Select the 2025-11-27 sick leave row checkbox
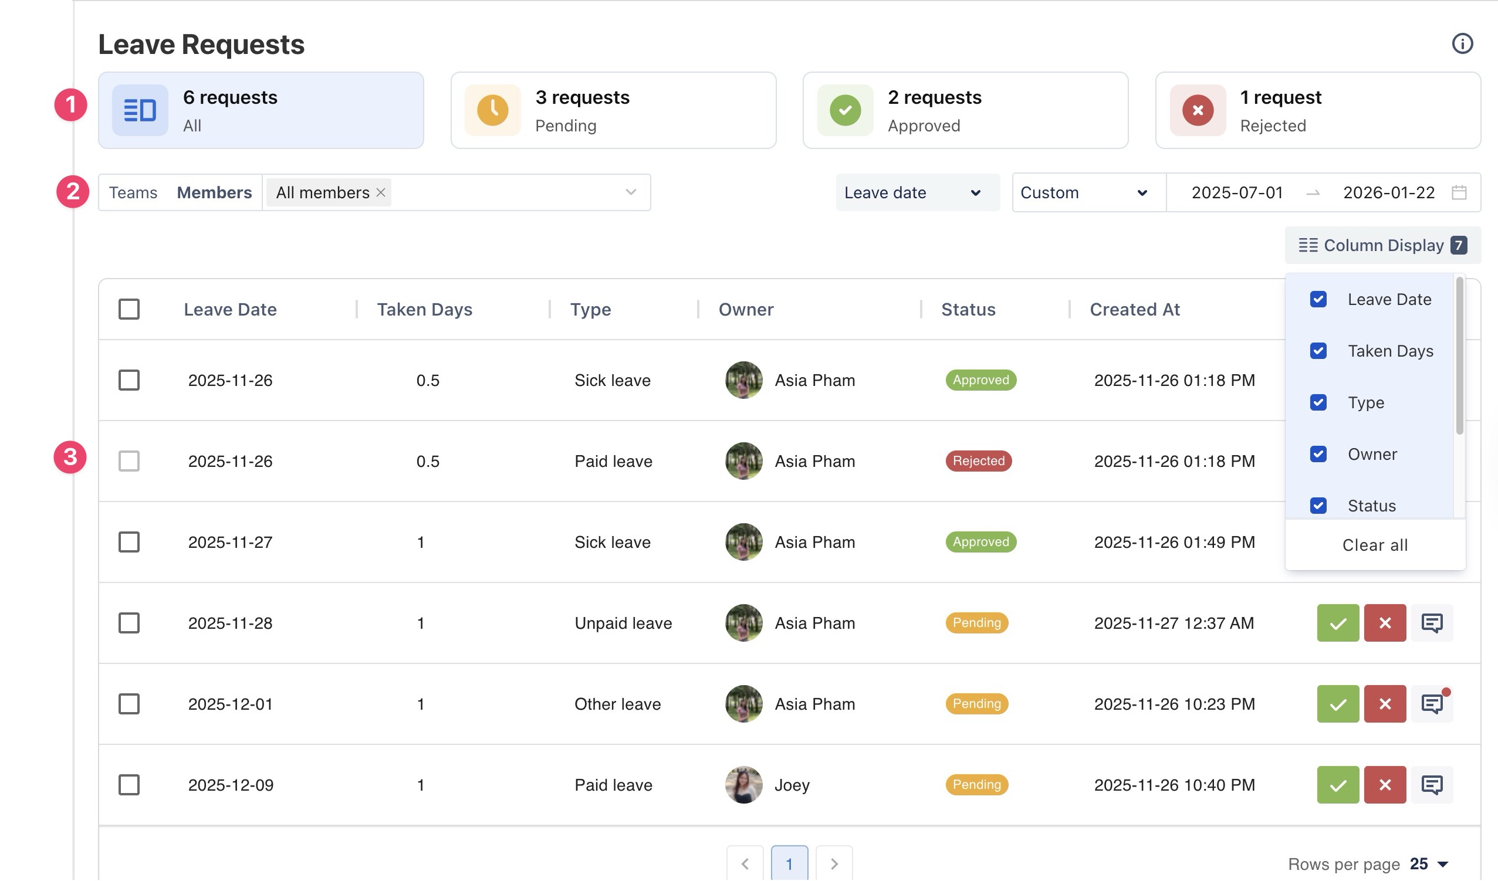 (129, 542)
